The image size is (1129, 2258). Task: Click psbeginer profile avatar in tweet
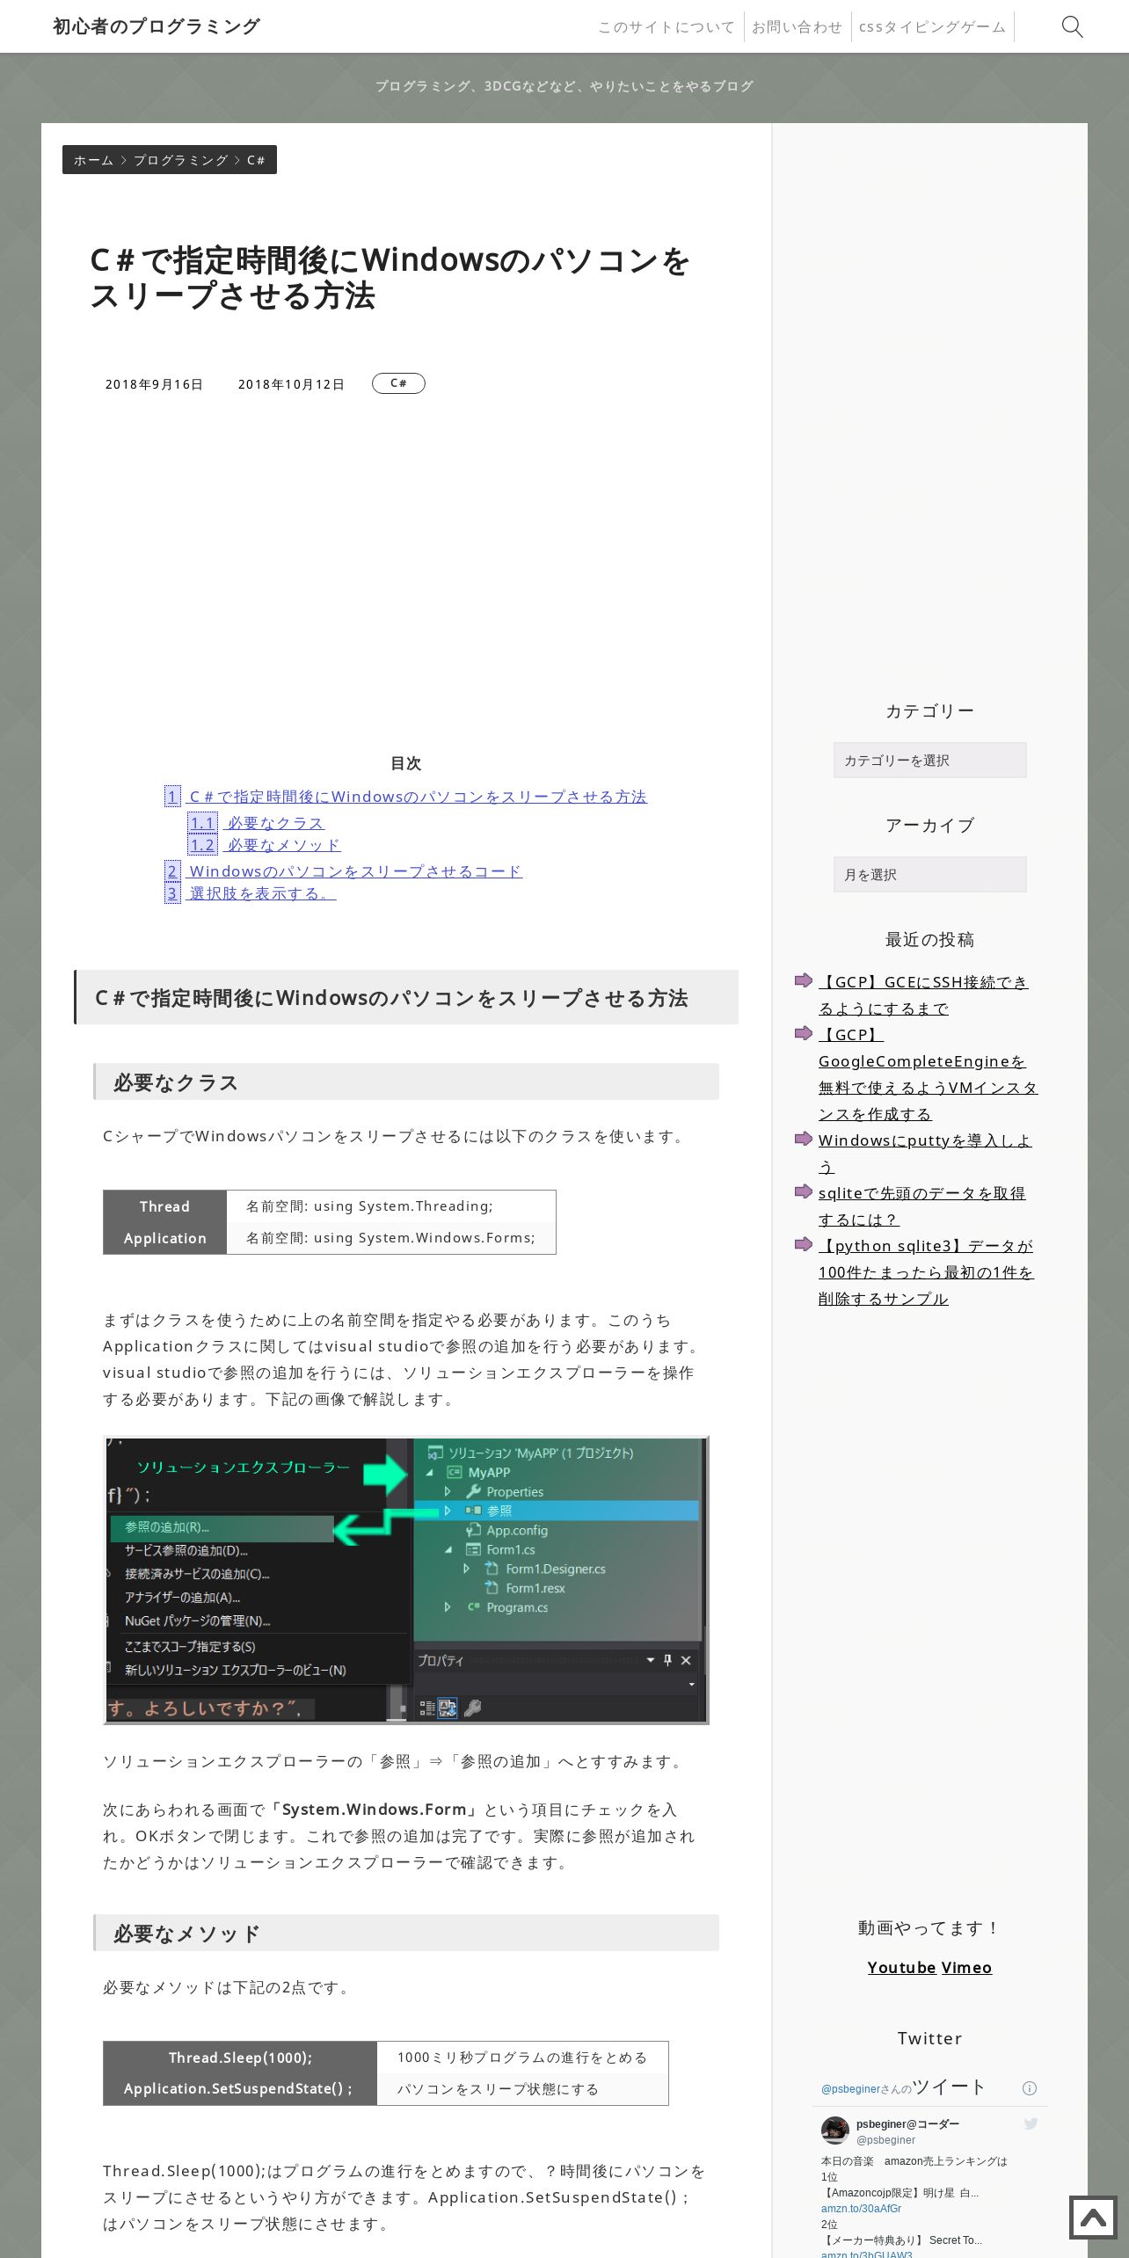[x=834, y=2131]
